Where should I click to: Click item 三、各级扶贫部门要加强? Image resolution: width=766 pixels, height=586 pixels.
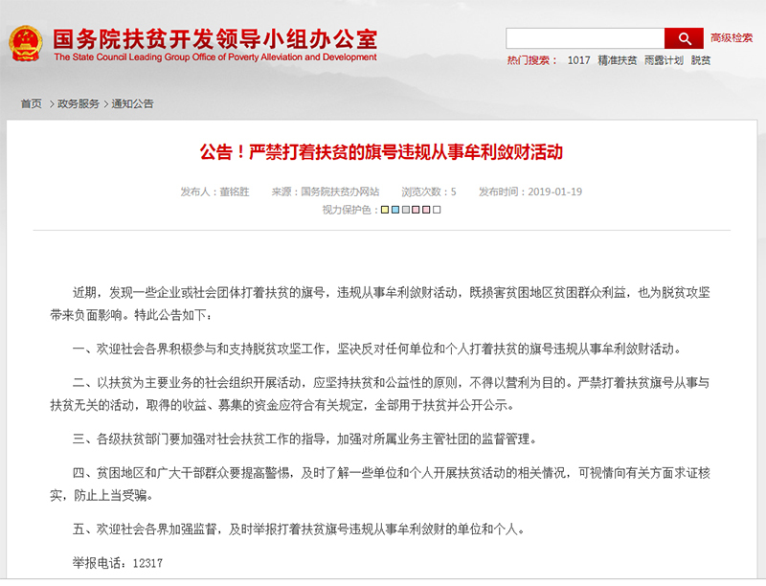pyautogui.click(x=304, y=439)
